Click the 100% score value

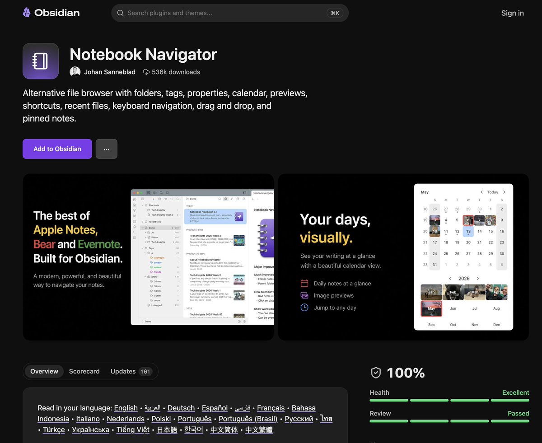pyautogui.click(x=406, y=373)
